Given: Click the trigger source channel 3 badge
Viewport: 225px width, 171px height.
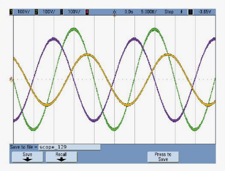Looking at the screenshot, I should [190, 12].
